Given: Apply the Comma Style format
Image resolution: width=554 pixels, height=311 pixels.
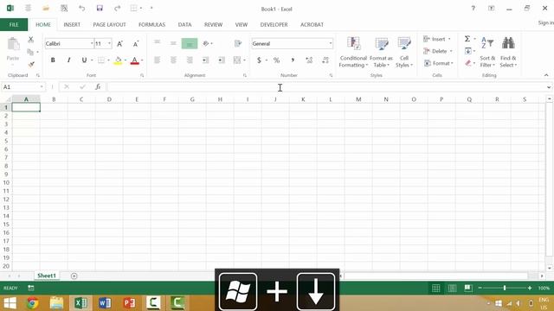Looking at the screenshot, I should click(293, 60).
